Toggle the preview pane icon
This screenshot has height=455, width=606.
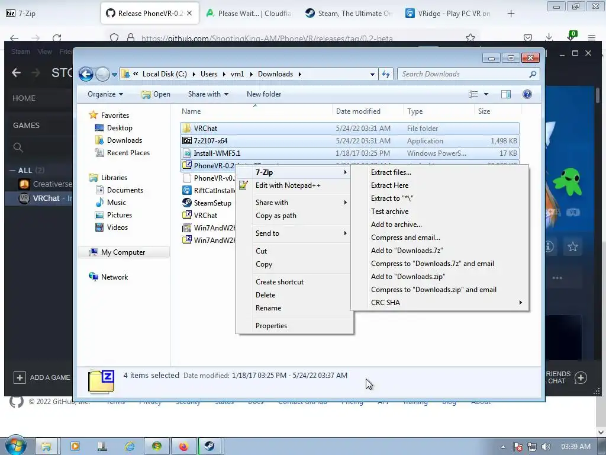(x=506, y=94)
